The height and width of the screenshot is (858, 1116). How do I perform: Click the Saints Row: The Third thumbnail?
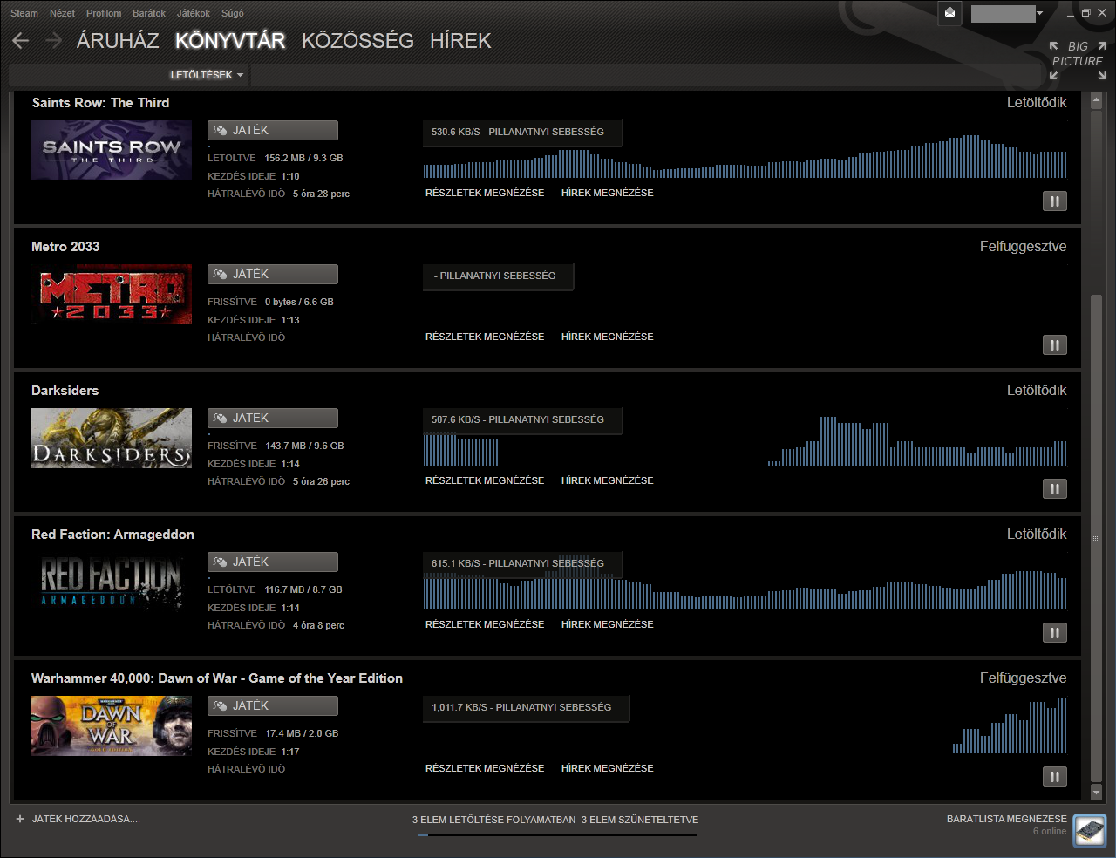pos(112,150)
